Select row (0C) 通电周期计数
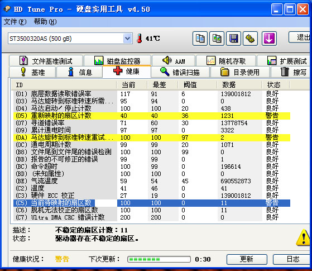 coord(152,145)
